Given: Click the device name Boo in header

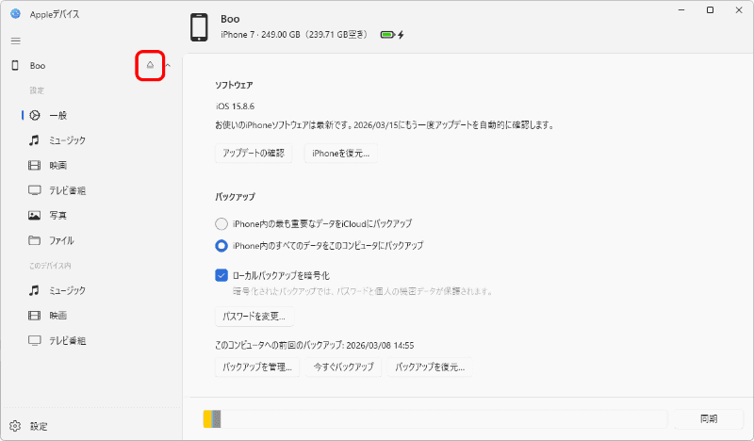Looking at the screenshot, I should (230, 19).
